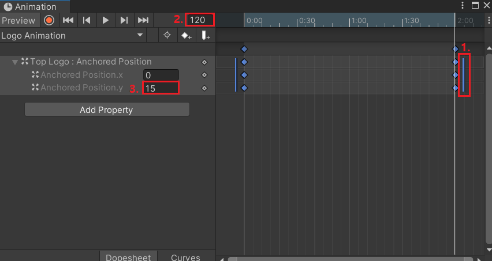
Task: Open the Logo Animation clip dropdown
Action: coord(73,35)
